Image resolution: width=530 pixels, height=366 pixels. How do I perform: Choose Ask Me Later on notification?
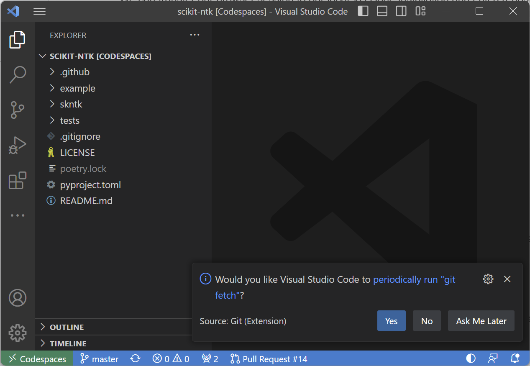tap(481, 321)
